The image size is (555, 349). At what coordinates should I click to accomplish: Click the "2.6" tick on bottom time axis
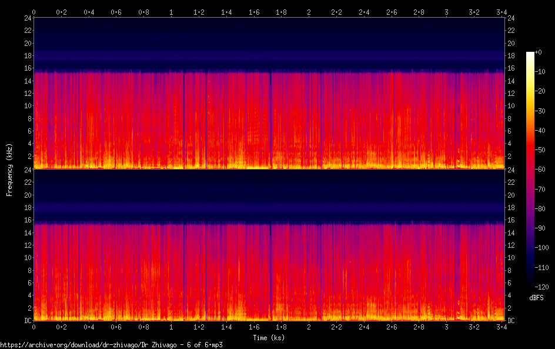coord(392,327)
